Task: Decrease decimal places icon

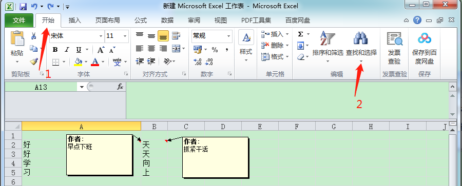Action: click(209, 61)
